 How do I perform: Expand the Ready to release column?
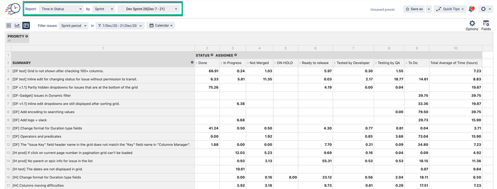(299, 63)
